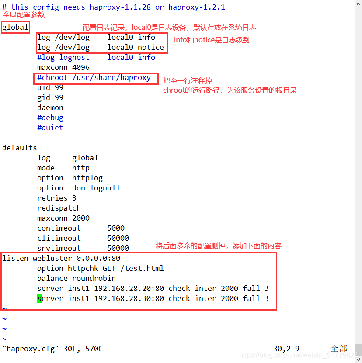Click the 'maxconn 2000' line
This screenshot has width=362, height=363.
(x=63, y=218)
